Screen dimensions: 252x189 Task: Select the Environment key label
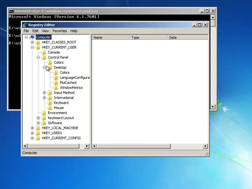point(57,113)
